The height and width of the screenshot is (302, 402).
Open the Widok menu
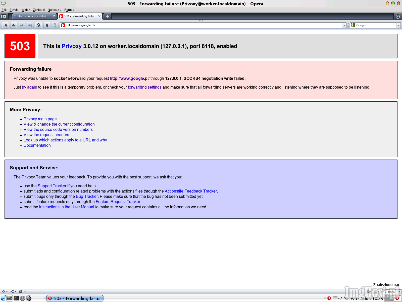[x=26, y=10]
